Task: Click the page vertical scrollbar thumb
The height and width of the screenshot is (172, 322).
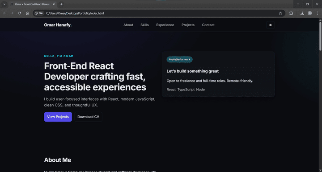Action: [320, 36]
